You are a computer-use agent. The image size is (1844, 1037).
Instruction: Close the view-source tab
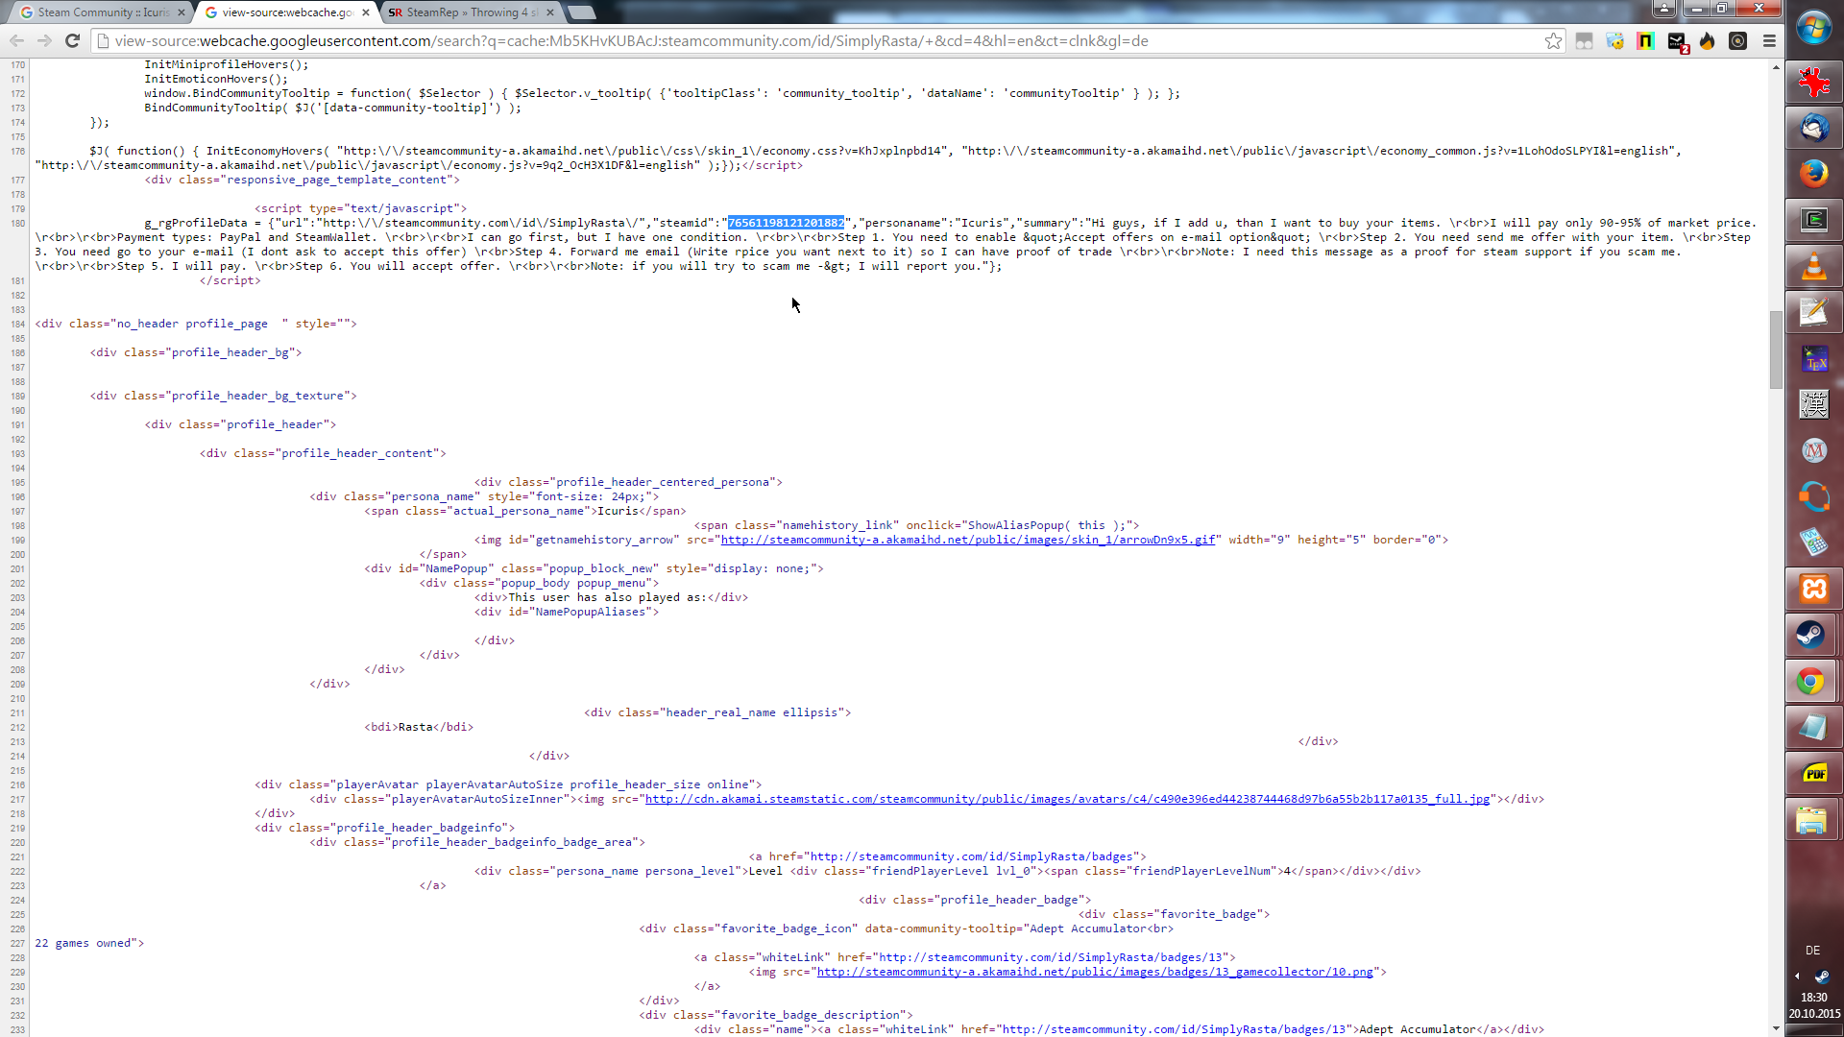coord(366,12)
